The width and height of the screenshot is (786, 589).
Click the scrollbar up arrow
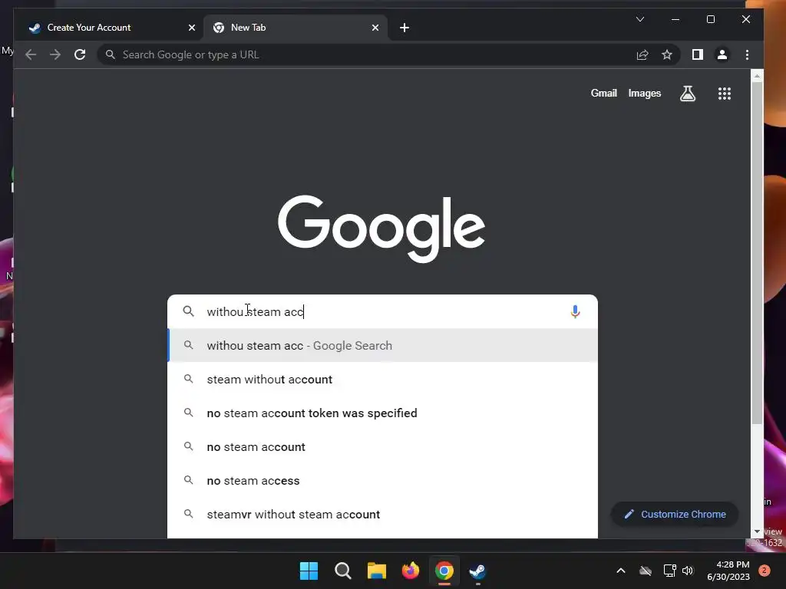tap(757, 76)
